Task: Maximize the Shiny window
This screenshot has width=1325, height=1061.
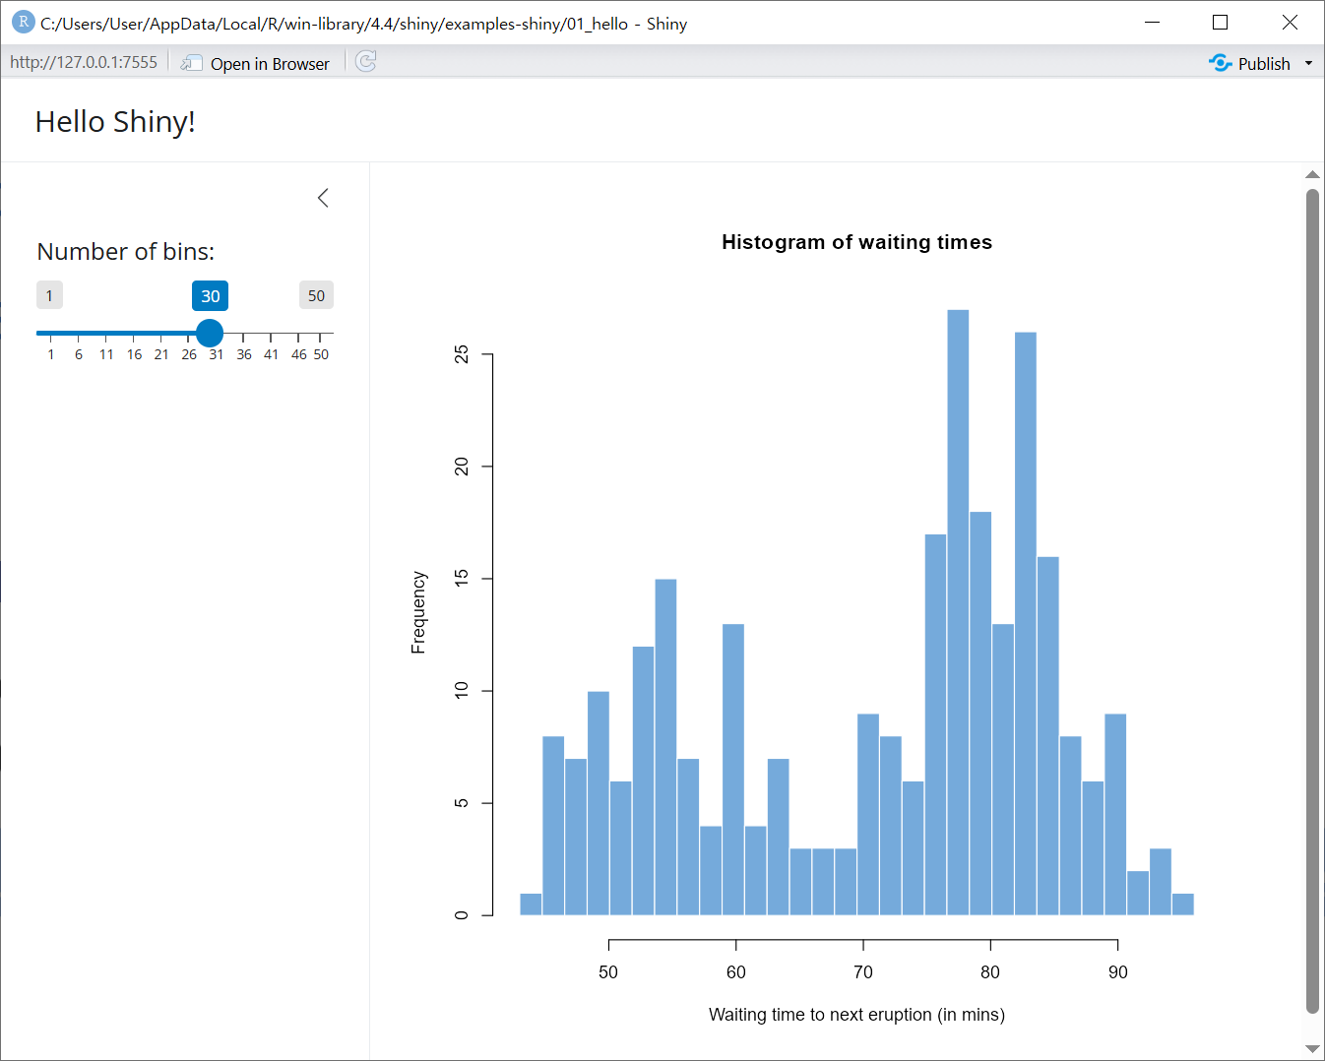Action: click(x=1220, y=23)
